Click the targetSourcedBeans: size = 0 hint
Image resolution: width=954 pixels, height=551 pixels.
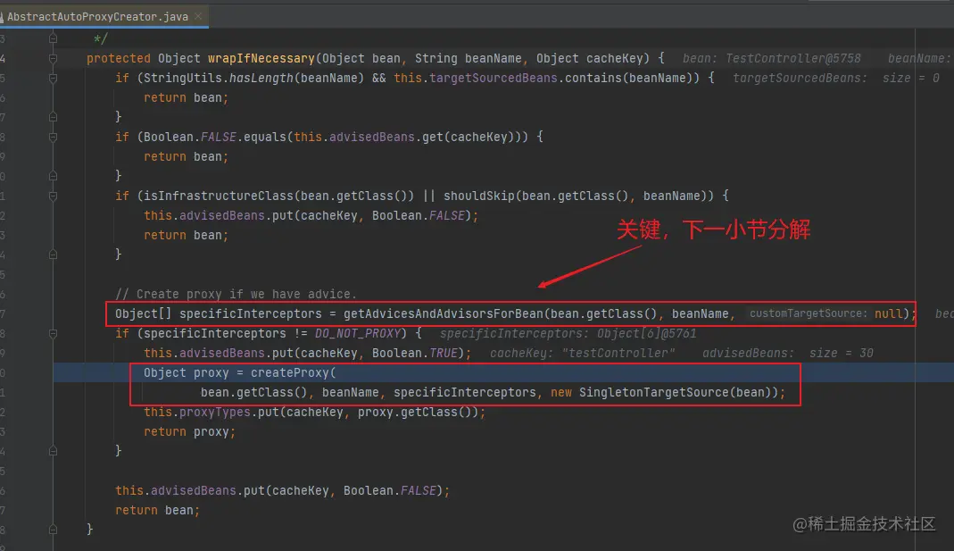836,78
